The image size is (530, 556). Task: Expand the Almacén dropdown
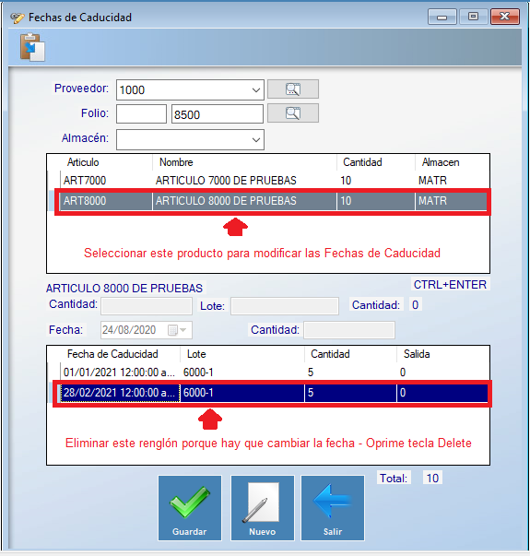pyautogui.click(x=256, y=140)
